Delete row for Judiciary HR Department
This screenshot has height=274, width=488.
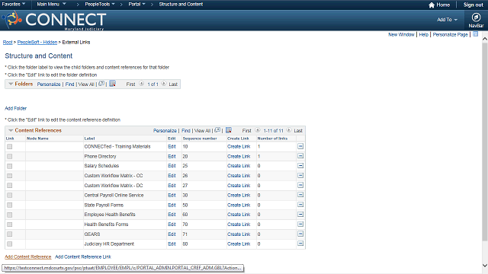[x=300, y=244]
